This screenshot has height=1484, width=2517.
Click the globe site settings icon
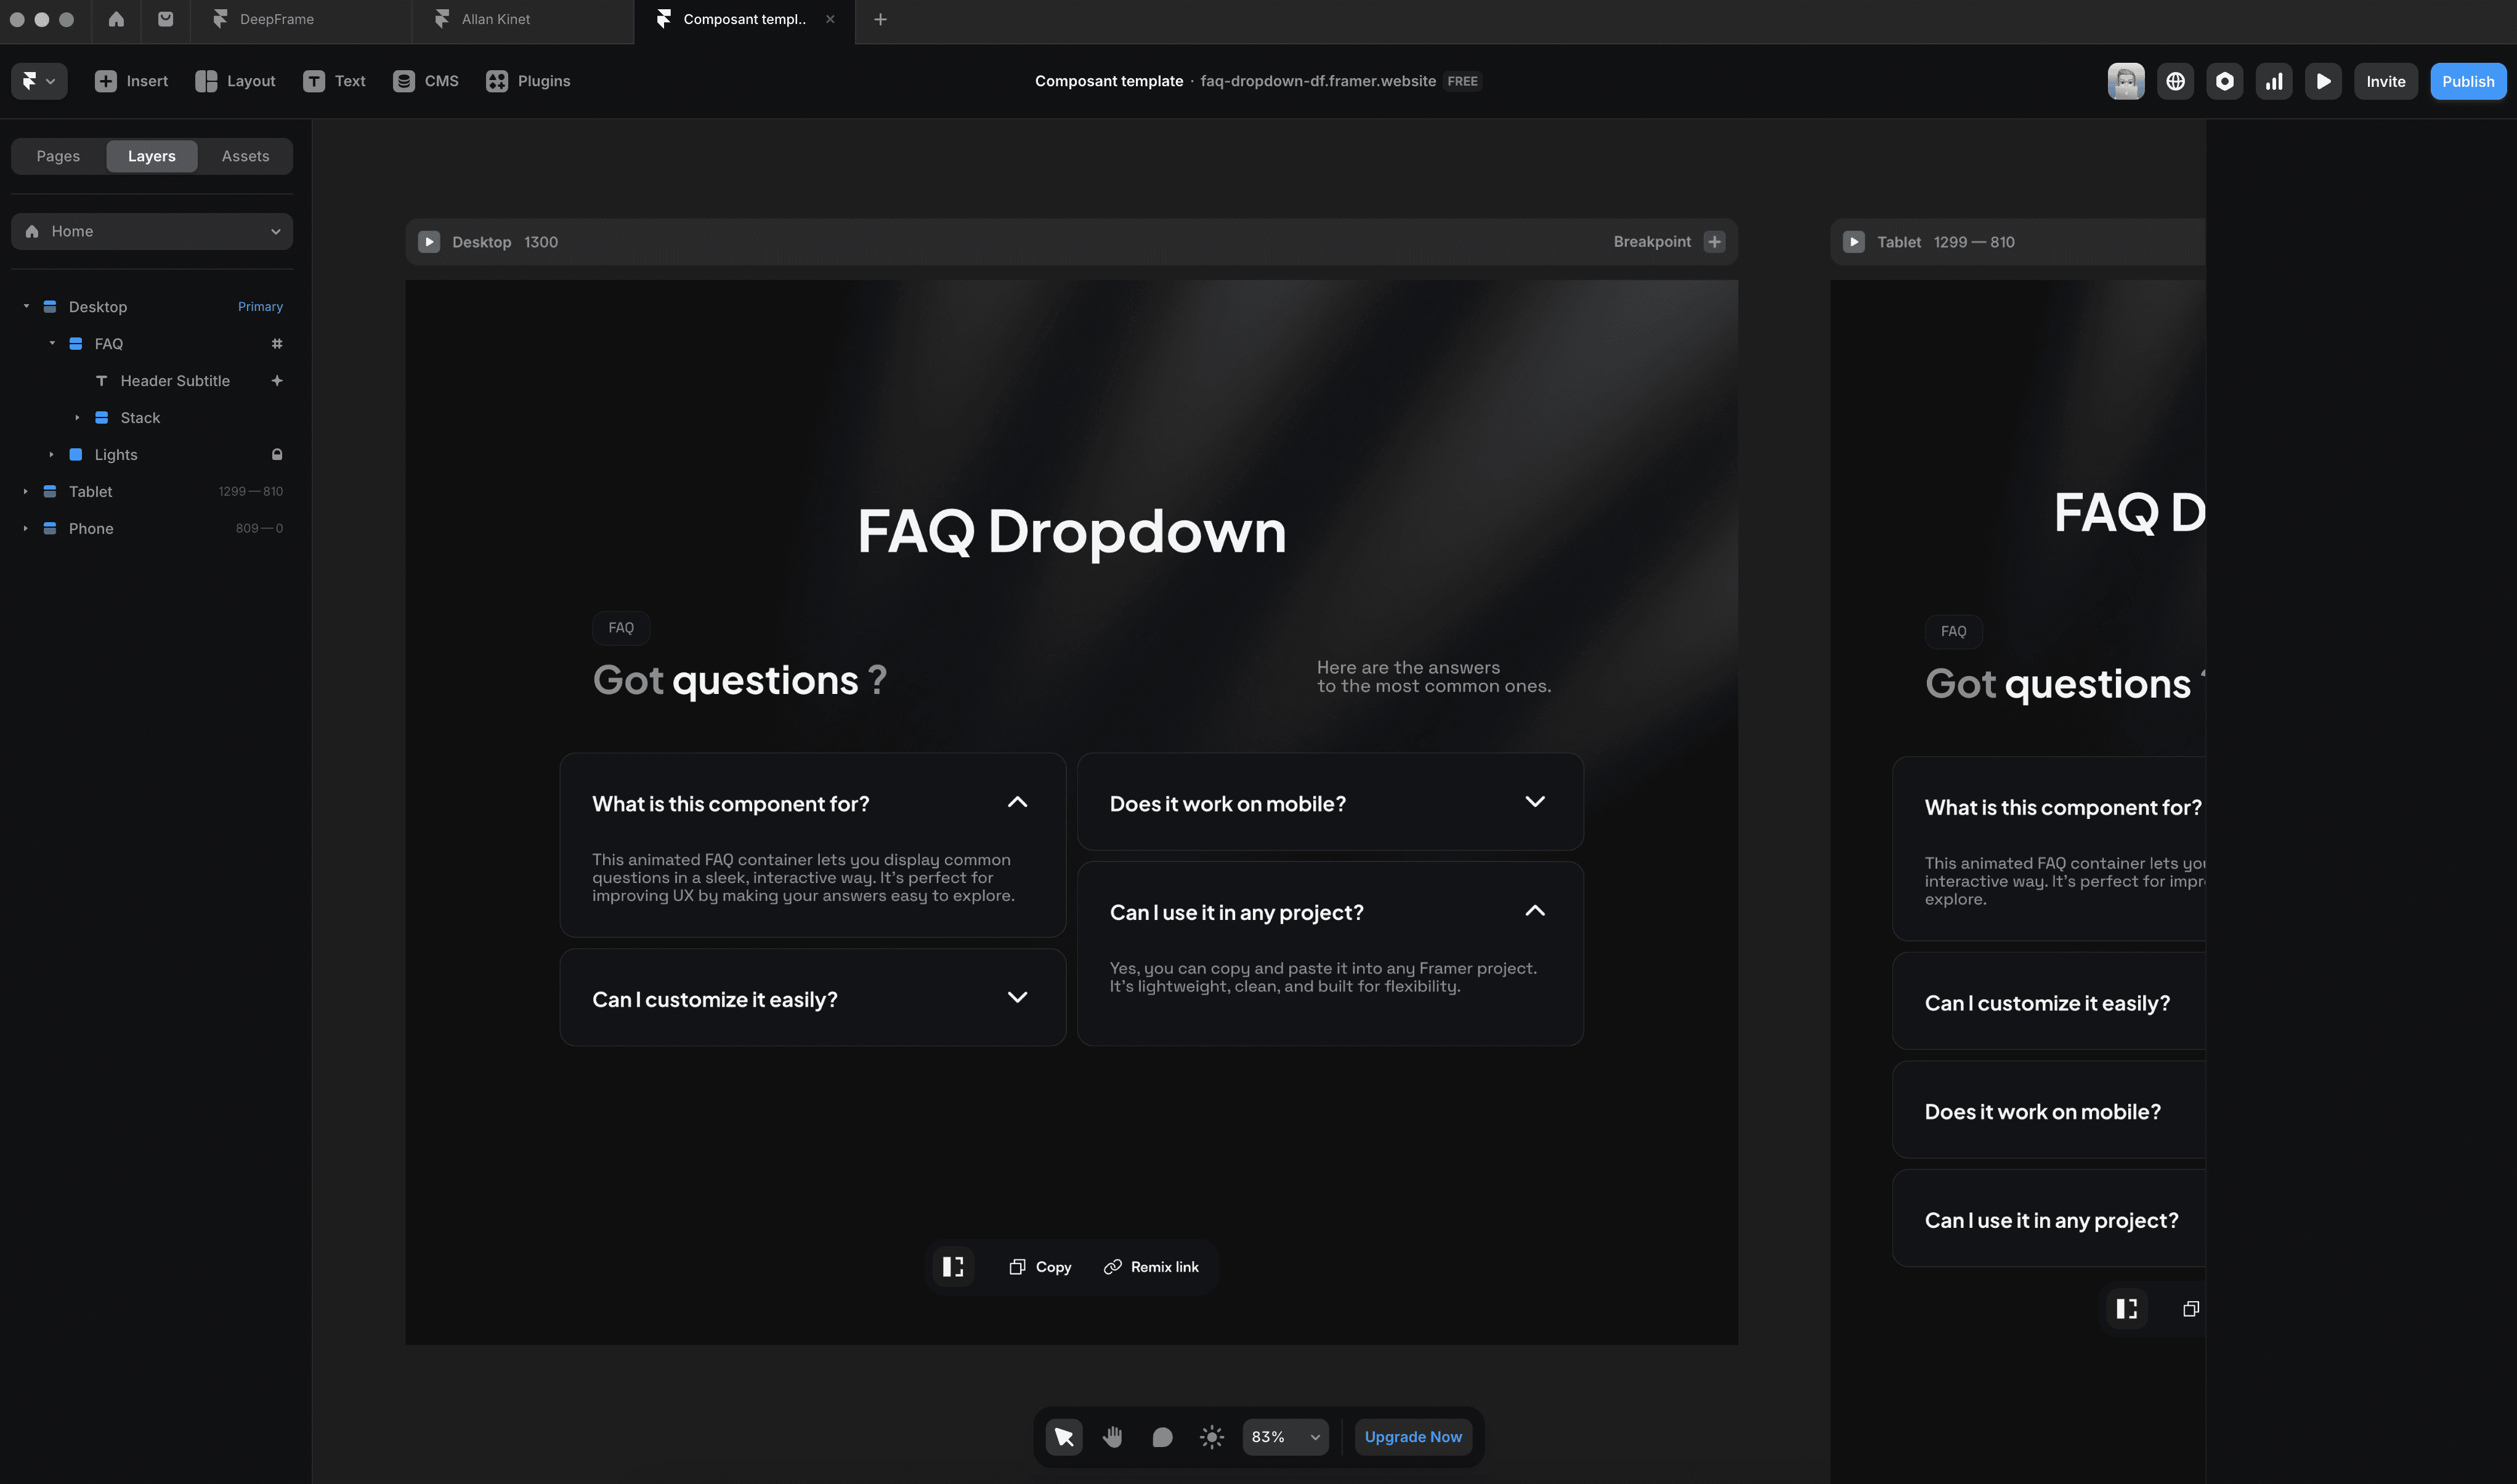pos(2175,81)
